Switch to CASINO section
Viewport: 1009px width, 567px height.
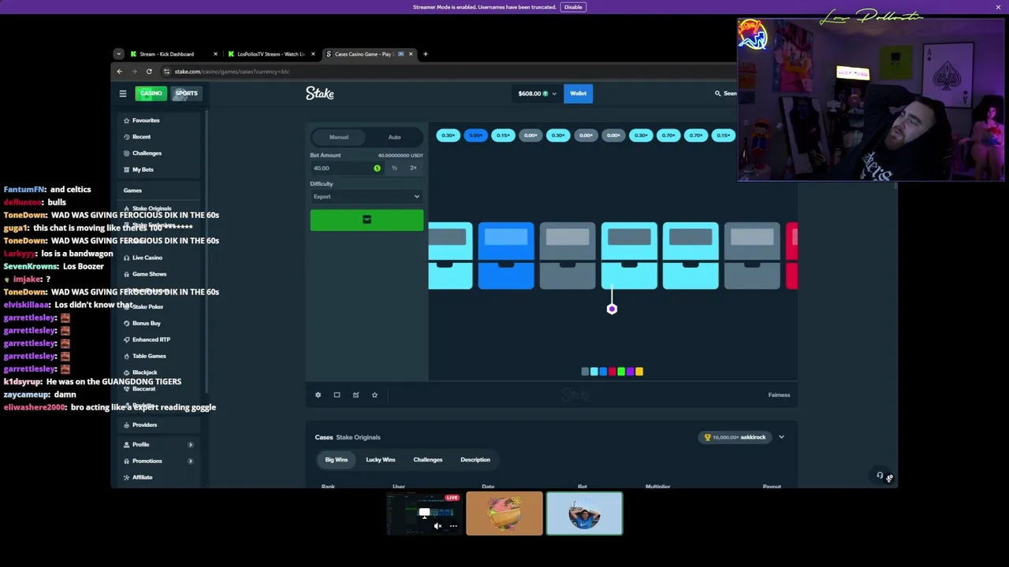pos(151,94)
